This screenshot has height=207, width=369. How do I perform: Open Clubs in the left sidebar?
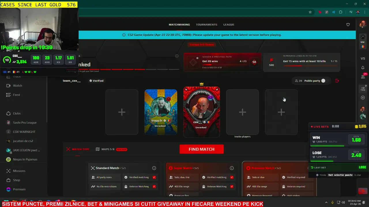point(17,113)
